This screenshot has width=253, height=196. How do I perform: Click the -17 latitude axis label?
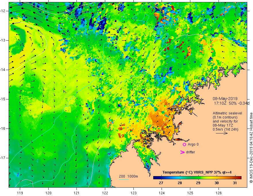coord(3,158)
